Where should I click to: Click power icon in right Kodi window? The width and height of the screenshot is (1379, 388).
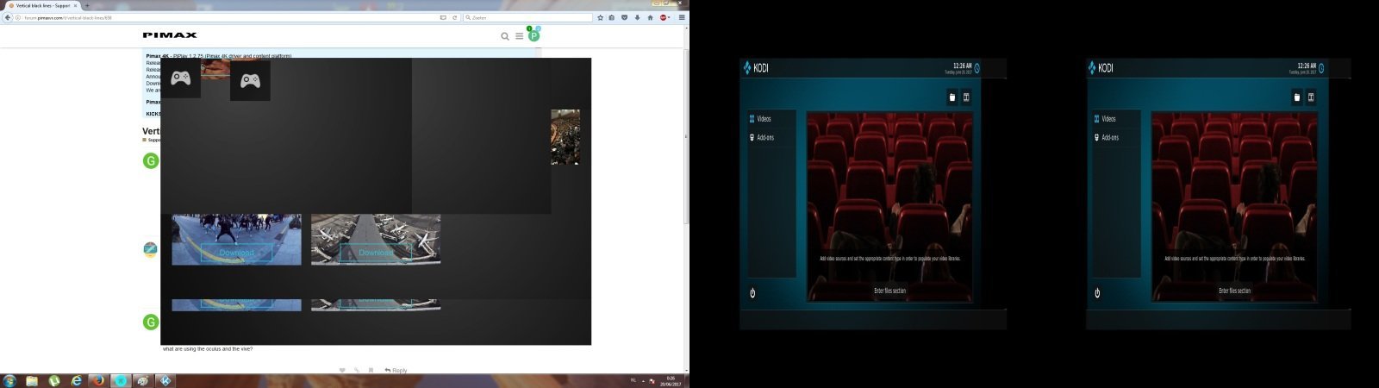1097,293
